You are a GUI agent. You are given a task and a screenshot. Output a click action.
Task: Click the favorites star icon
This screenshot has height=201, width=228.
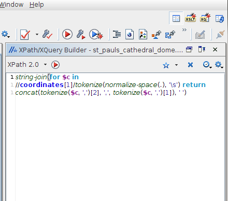(x=166, y=65)
